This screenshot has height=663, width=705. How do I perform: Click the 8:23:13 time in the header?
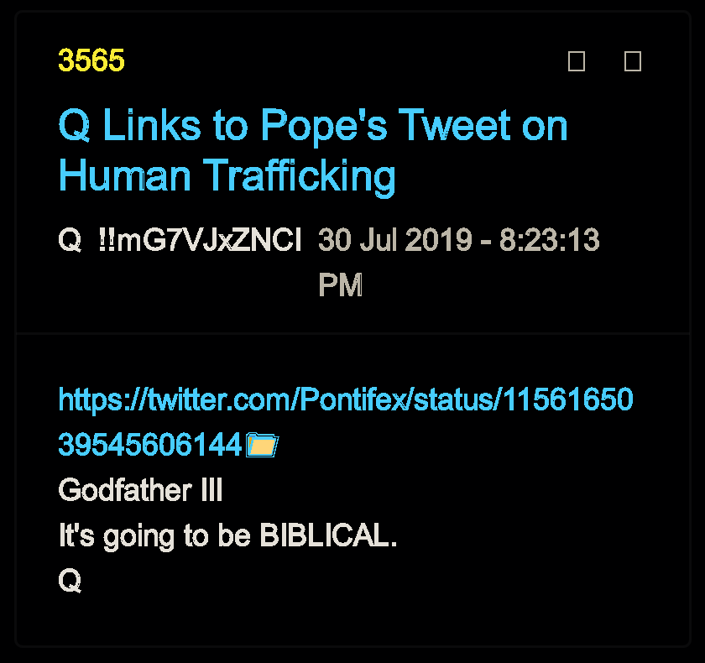550,241
